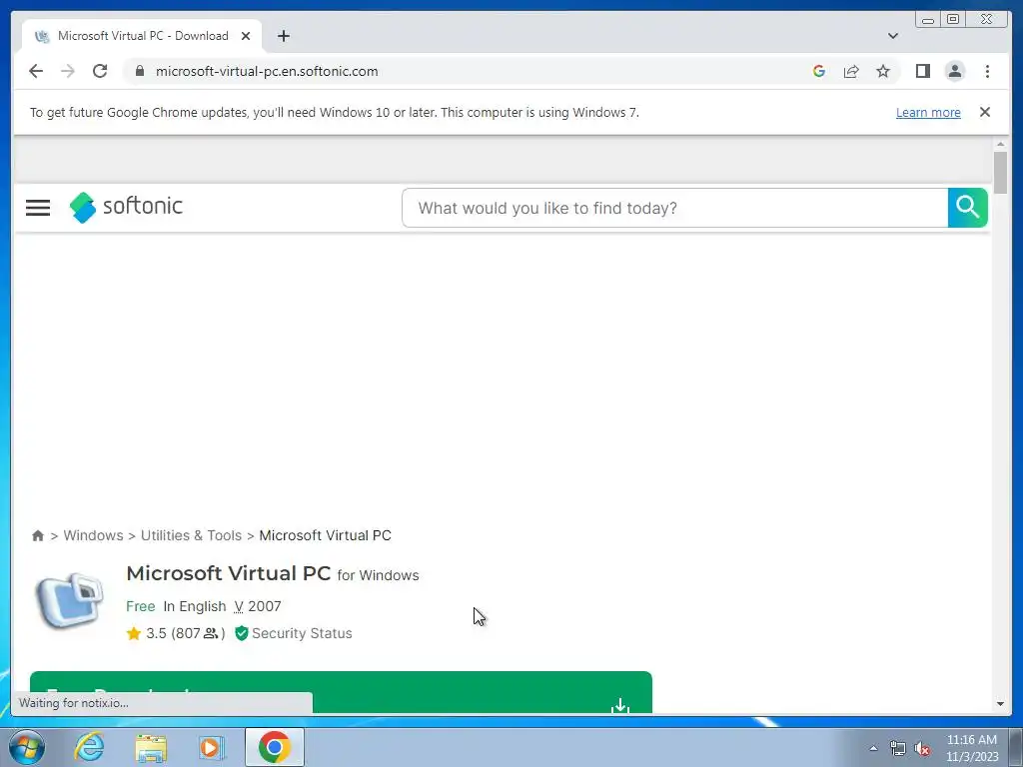Bookmark this tab with star icon

883,71
